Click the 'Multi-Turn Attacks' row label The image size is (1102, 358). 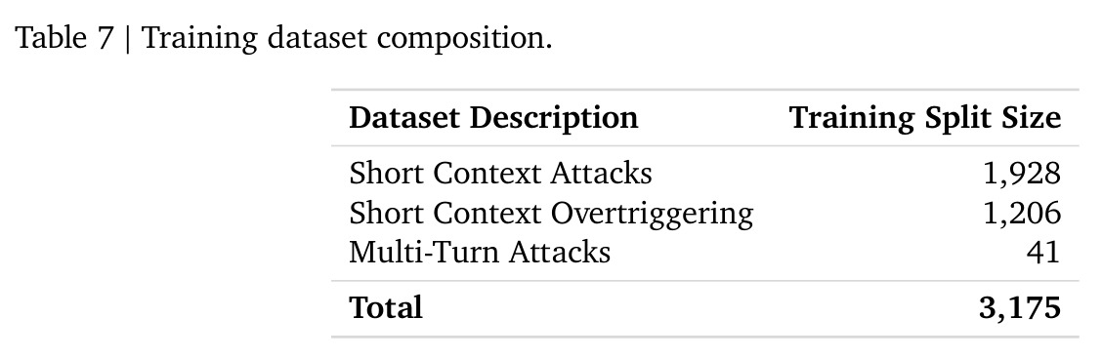(480, 252)
